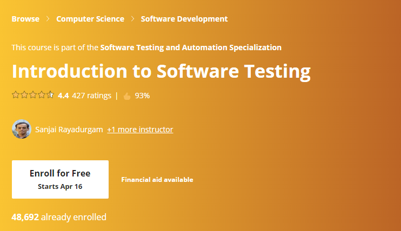Click the Financial aid available link
Image resolution: width=401 pixels, height=231 pixels.
click(x=157, y=180)
